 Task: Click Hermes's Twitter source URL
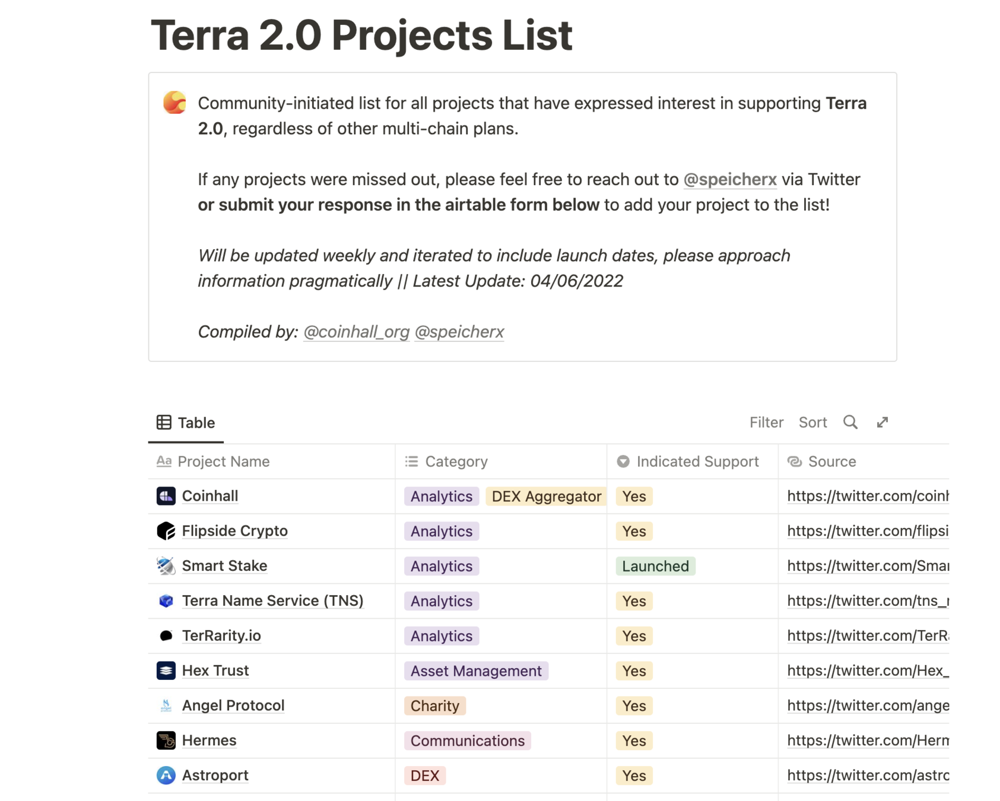point(868,740)
